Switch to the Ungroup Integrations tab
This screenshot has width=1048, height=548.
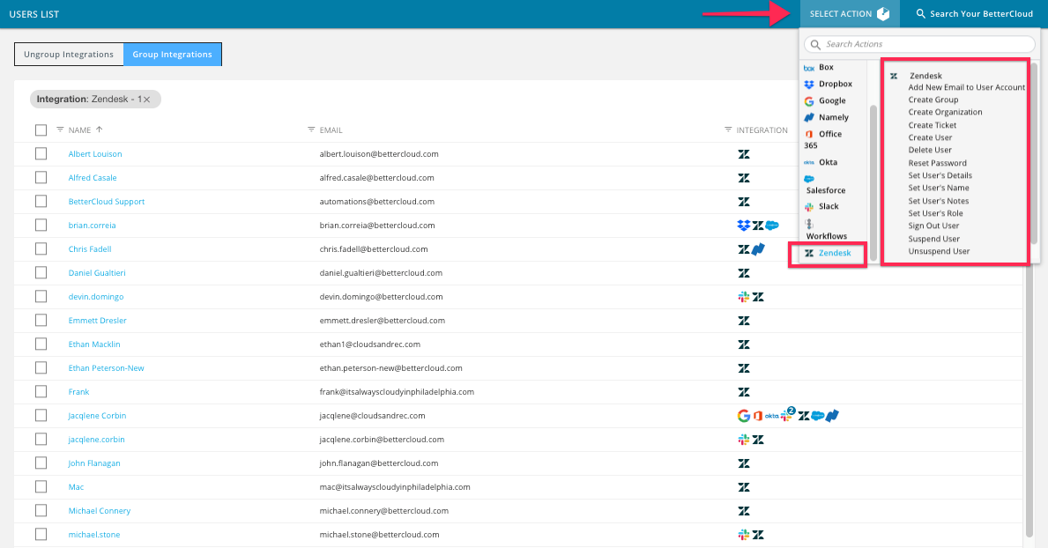pos(68,54)
